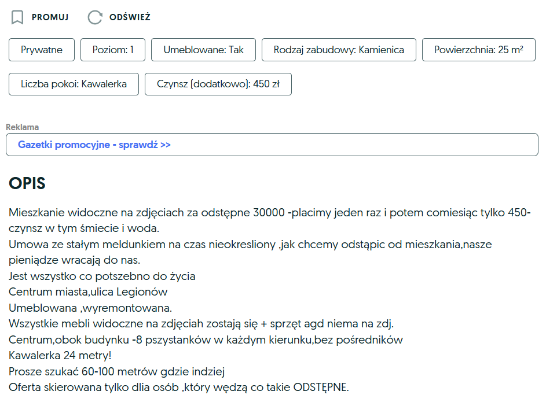The width and height of the screenshot is (546, 406).
Task: Click the Poziom: 1 tag
Action: (113, 50)
